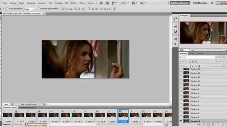Click the layer style fx icon
The image size is (227, 127).
(x=204, y=125)
